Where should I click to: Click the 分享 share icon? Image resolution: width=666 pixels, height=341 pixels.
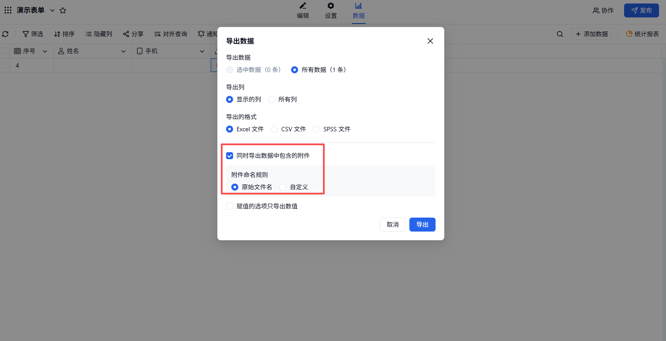coord(133,34)
